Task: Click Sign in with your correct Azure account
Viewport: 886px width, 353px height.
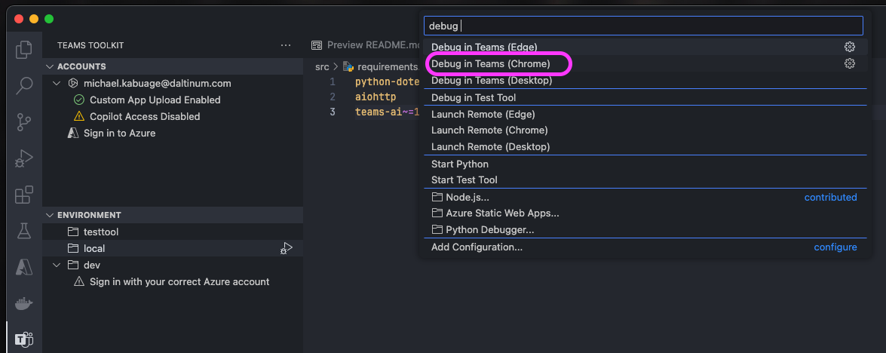Action: tap(179, 281)
